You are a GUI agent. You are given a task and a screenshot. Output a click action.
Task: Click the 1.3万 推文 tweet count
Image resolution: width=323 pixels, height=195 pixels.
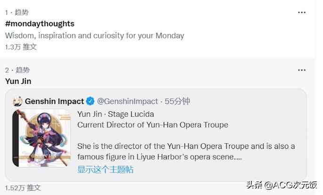(x=21, y=47)
